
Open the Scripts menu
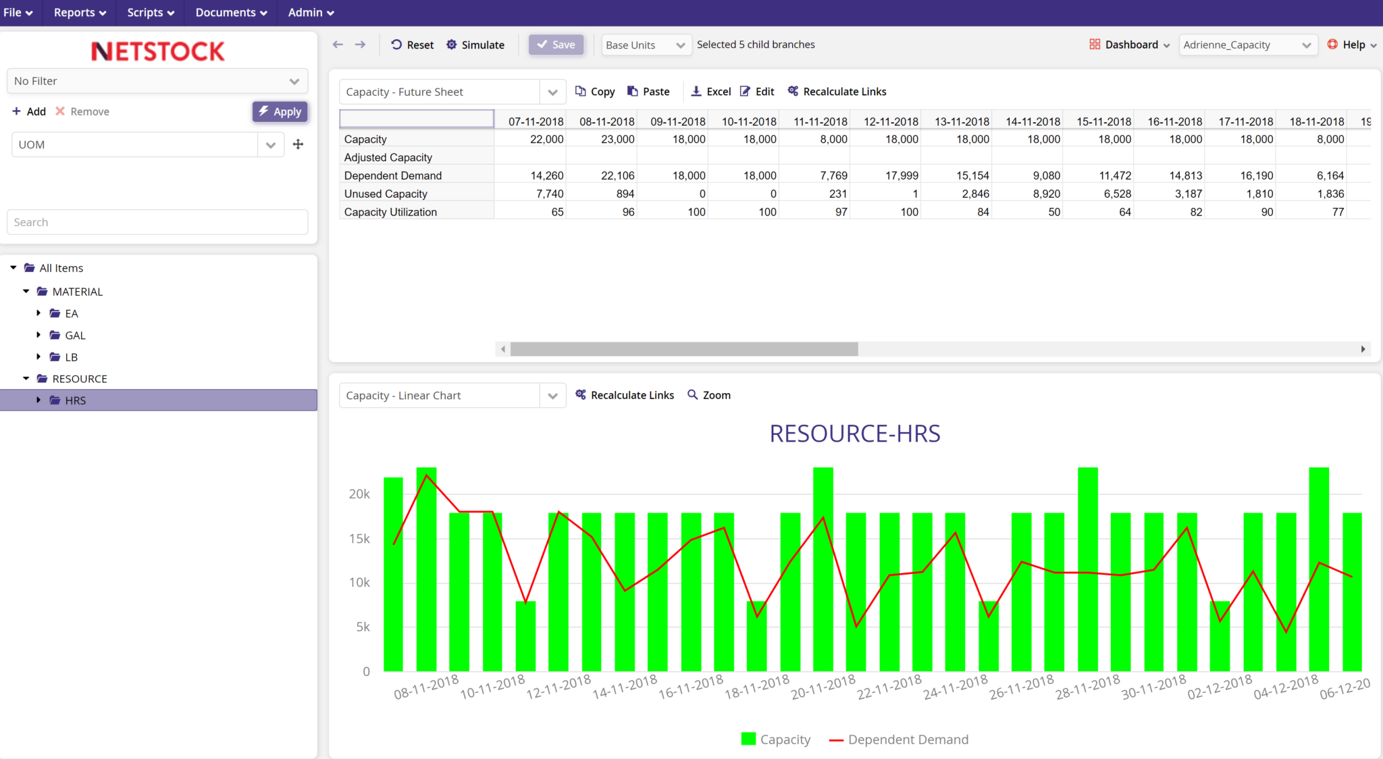click(151, 12)
